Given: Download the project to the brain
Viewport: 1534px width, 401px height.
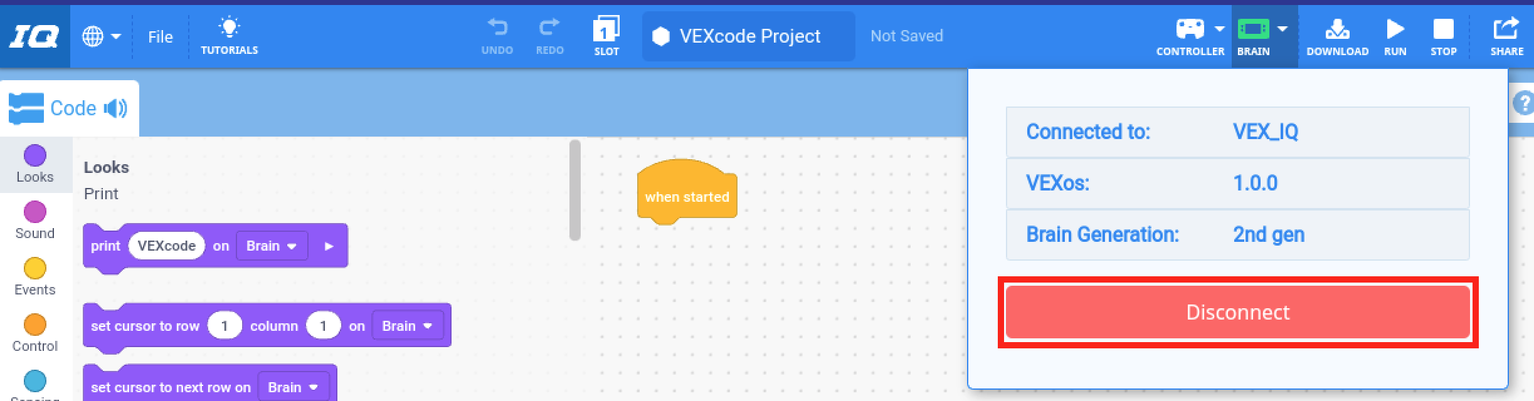Looking at the screenshot, I should [x=1337, y=29].
